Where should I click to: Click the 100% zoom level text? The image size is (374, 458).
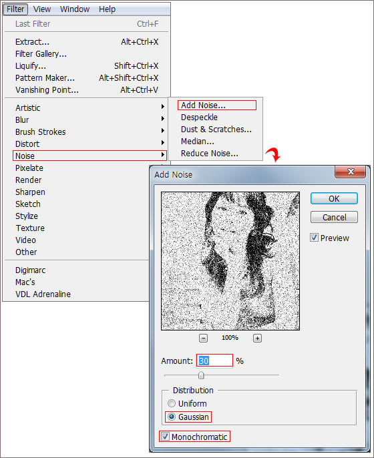[230, 338]
